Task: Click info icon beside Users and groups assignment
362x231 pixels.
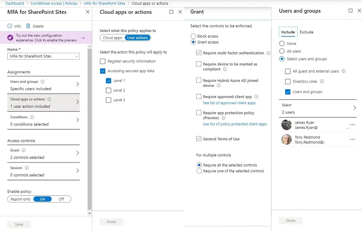Action: (x=42, y=82)
